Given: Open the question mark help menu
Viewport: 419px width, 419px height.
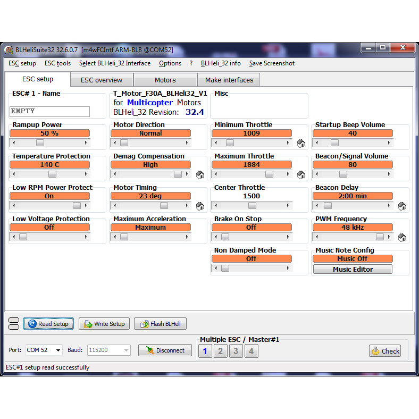Looking at the screenshot, I should pyautogui.click(x=191, y=63).
